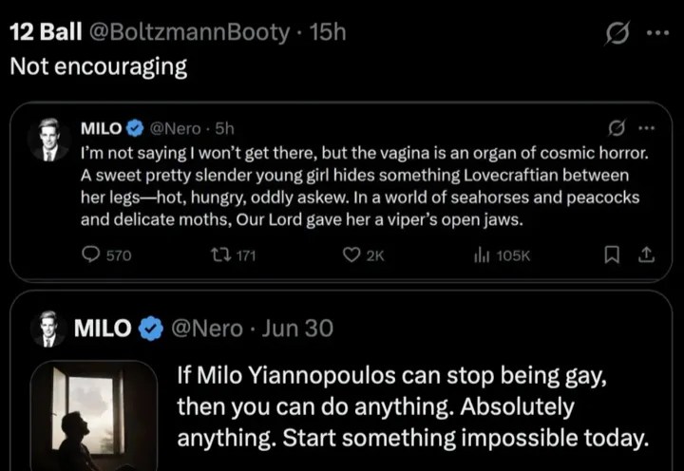This screenshot has width=684, height=471.
Task: Open MILO's small profile avatar
Action: pos(48,140)
